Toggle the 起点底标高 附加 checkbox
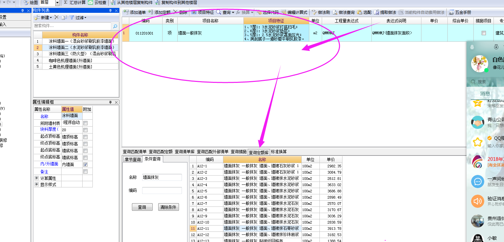The height and width of the screenshot is (242, 504). coord(86,151)
